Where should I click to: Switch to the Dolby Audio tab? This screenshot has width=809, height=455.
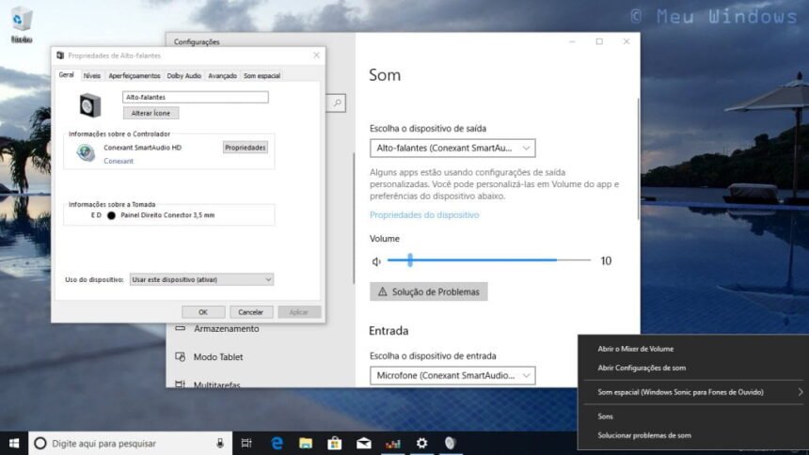pos(183,76)
